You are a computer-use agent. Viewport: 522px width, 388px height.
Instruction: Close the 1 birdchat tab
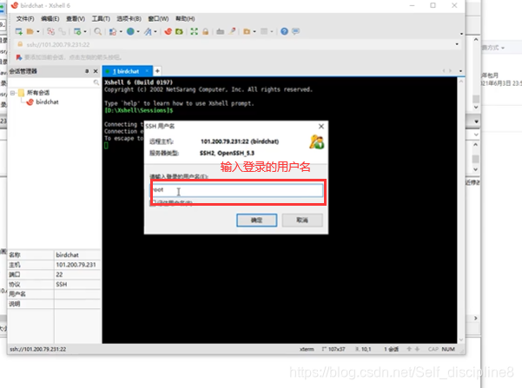pos(147,71)
